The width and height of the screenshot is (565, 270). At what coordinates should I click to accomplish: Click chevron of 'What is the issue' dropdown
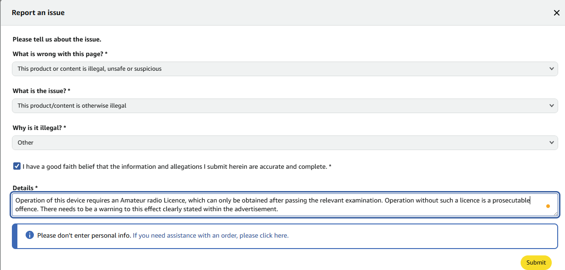(x=551, y=106)
